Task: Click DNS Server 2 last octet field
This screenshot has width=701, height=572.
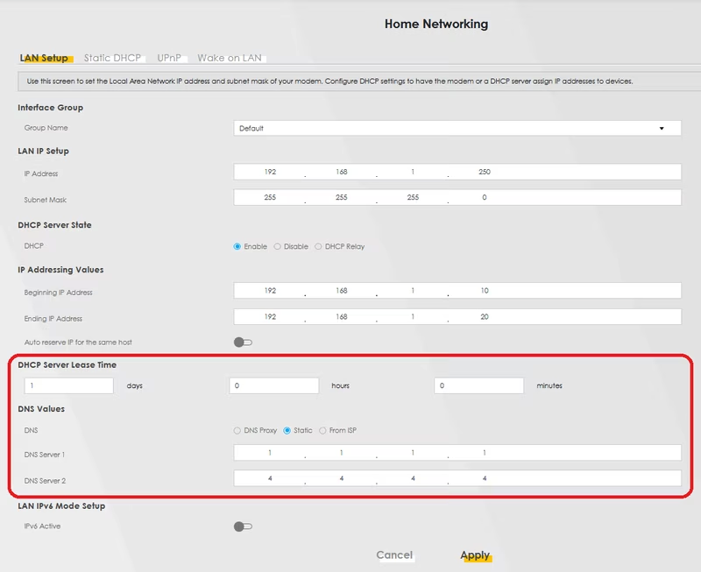Action: coord(485,478)
